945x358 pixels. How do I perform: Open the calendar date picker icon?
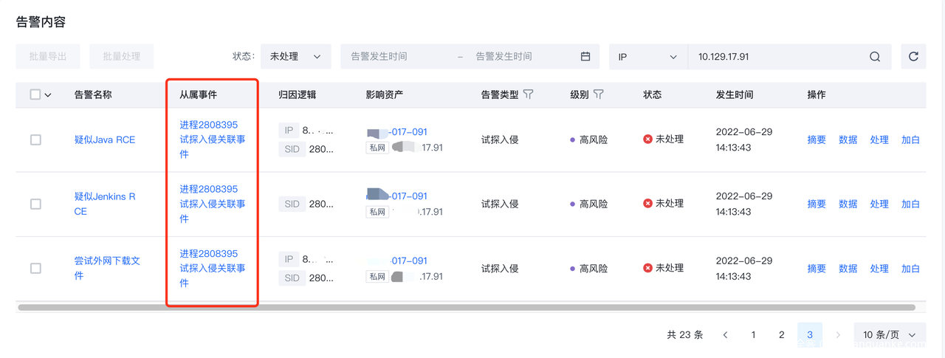click(585, 57)
